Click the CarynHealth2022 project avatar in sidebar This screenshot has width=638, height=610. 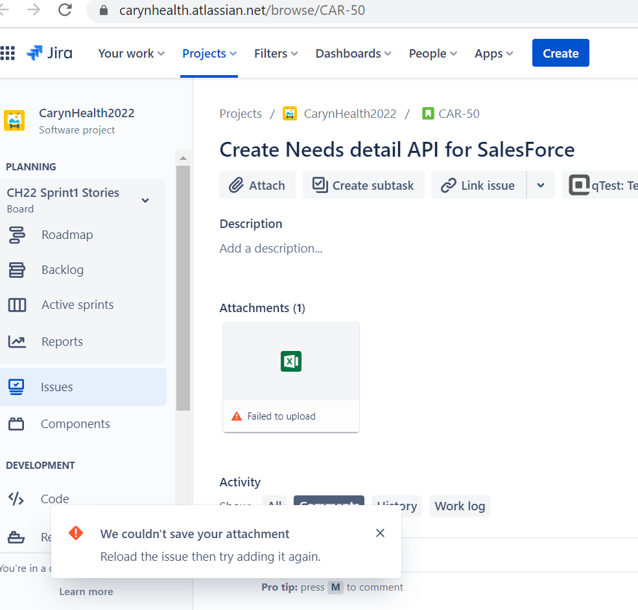[14, 120]
